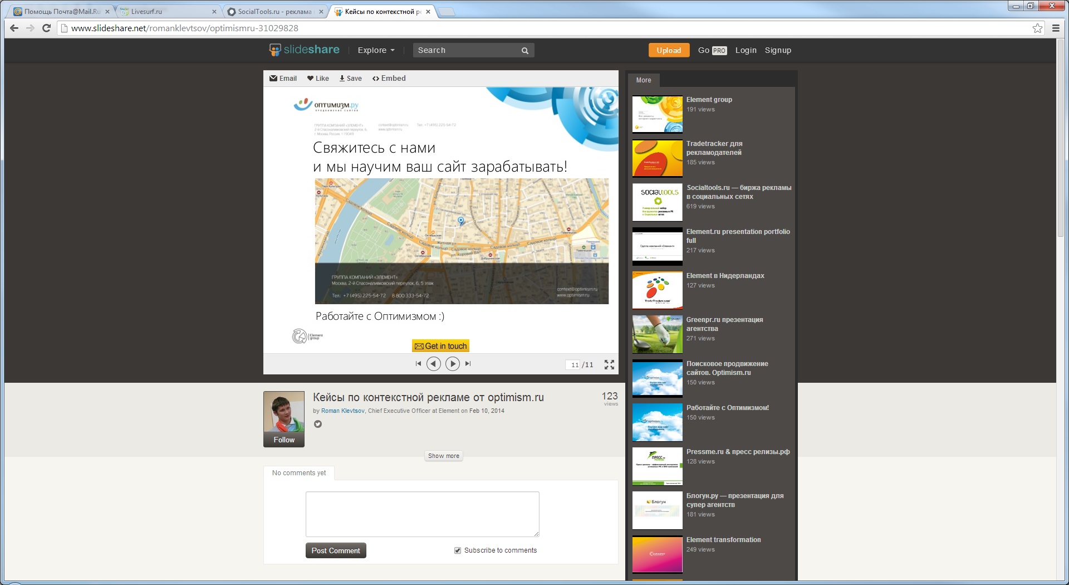Click the search magnifier icon
This screenshot has width=1069, height=585.
524,51
